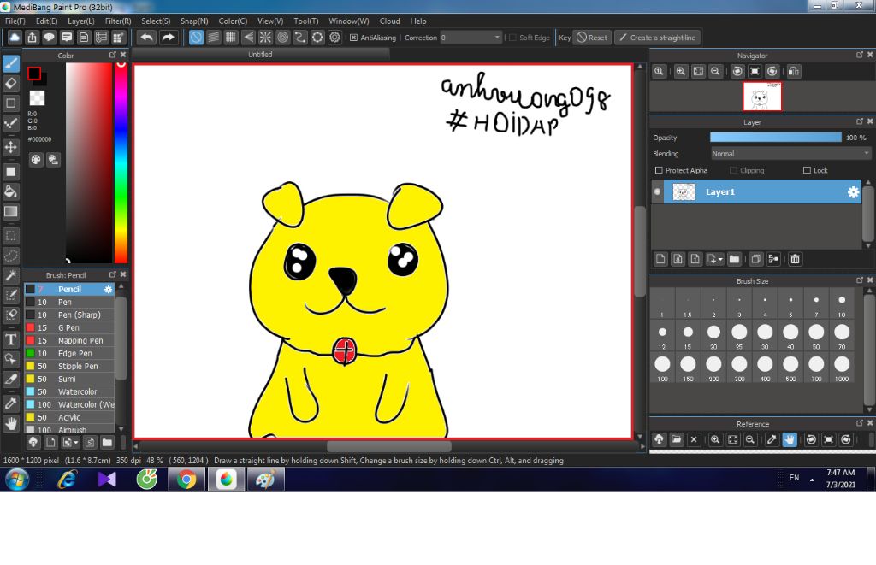The image size is (876, 565).
Task: Turn snap off using the highlighted toggle
Action: coord(196,38)
